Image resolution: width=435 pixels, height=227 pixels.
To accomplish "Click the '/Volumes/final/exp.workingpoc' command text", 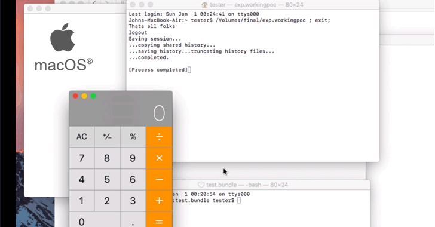I will click(261, 20).
